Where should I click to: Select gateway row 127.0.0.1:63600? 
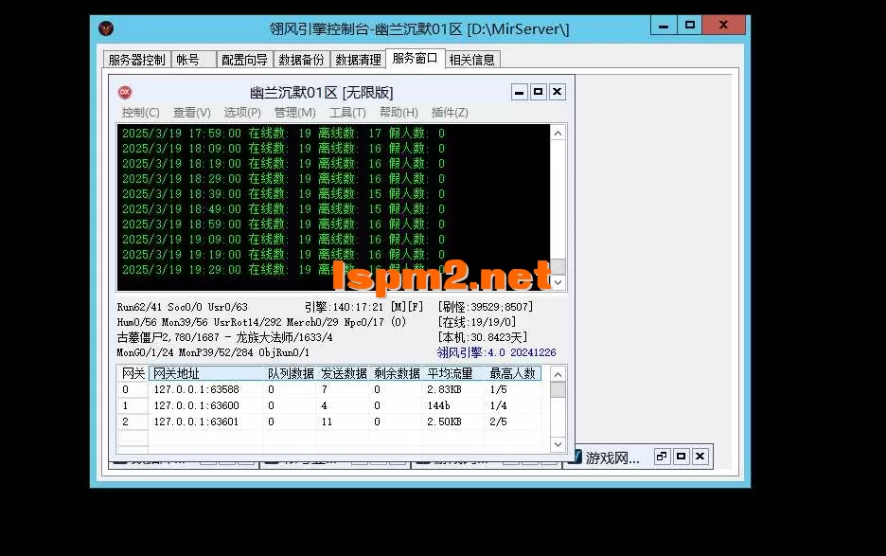pos(196,405)
